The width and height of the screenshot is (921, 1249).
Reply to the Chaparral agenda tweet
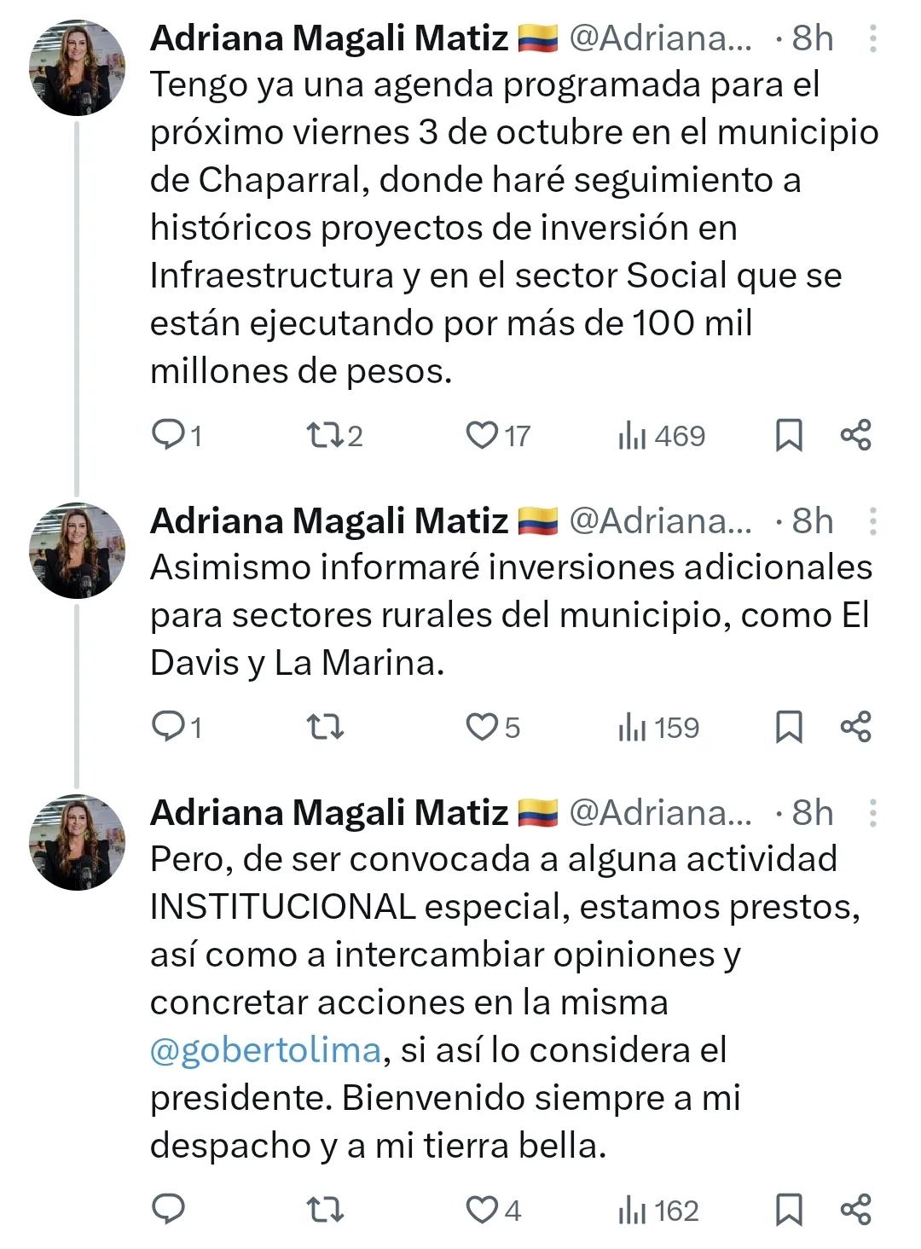tap(169, 435)
